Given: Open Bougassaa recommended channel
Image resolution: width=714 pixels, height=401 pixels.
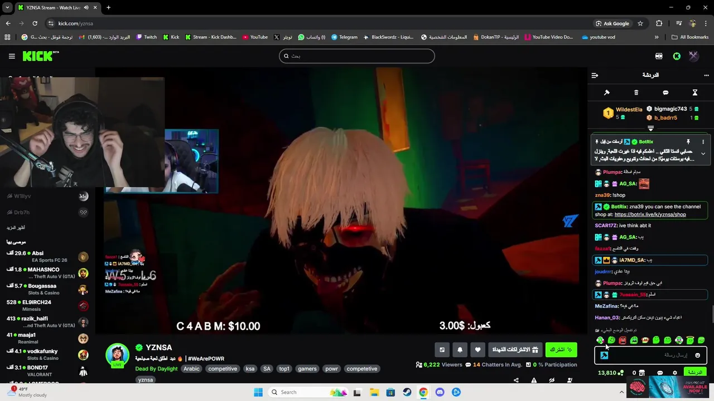Looking at the screenshot, I should (47, 289).
